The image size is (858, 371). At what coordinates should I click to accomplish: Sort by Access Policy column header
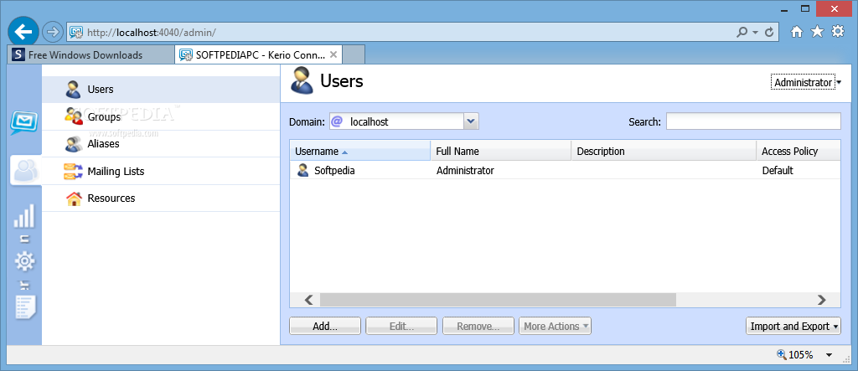click(799, 151)
